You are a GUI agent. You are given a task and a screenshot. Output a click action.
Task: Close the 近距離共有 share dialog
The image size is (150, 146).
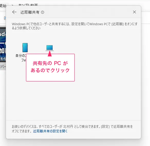pos(134,12)
